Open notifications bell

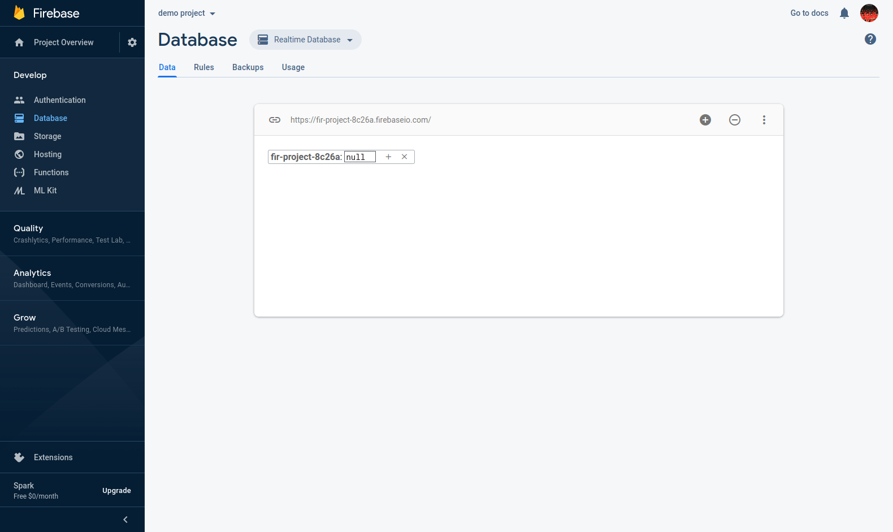[x=844, y=13]
